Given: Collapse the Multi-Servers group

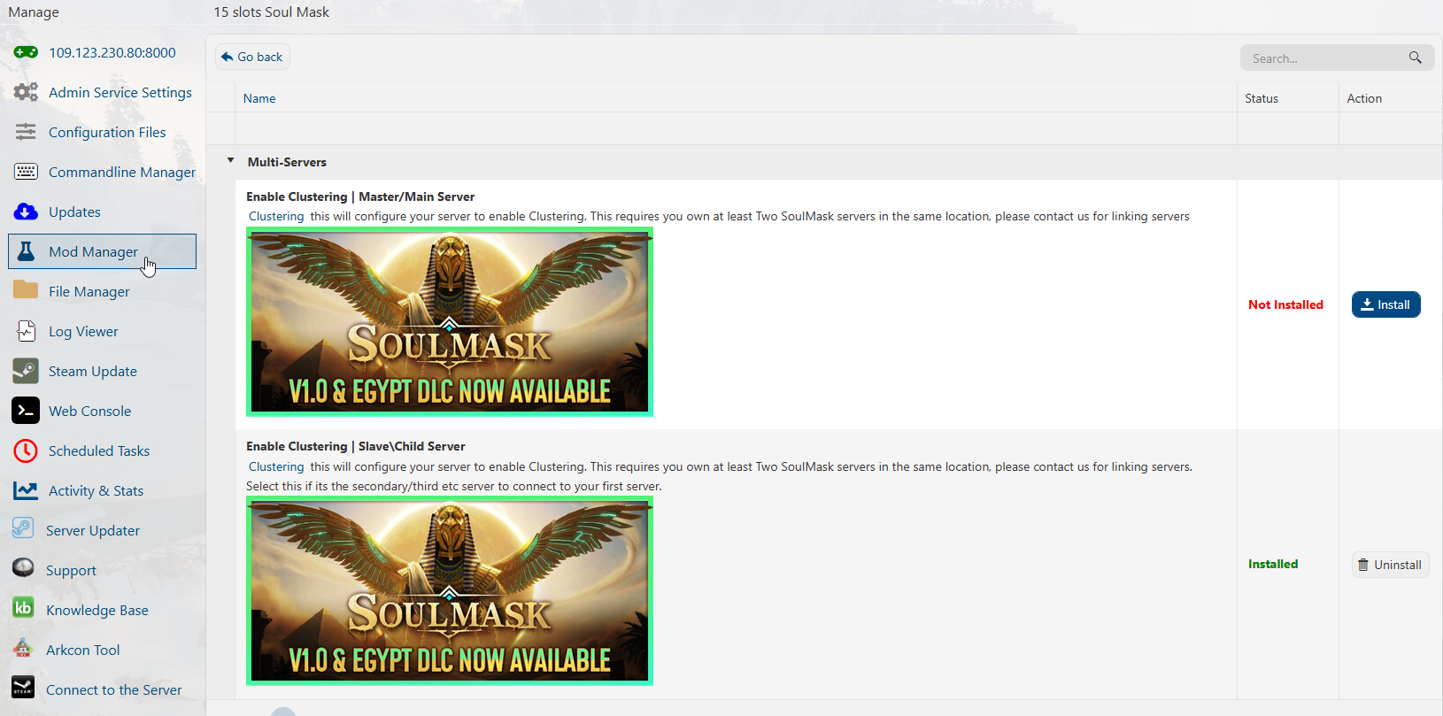Looking at the screenshot, I should pyautogui.click(x=231, y=161).
